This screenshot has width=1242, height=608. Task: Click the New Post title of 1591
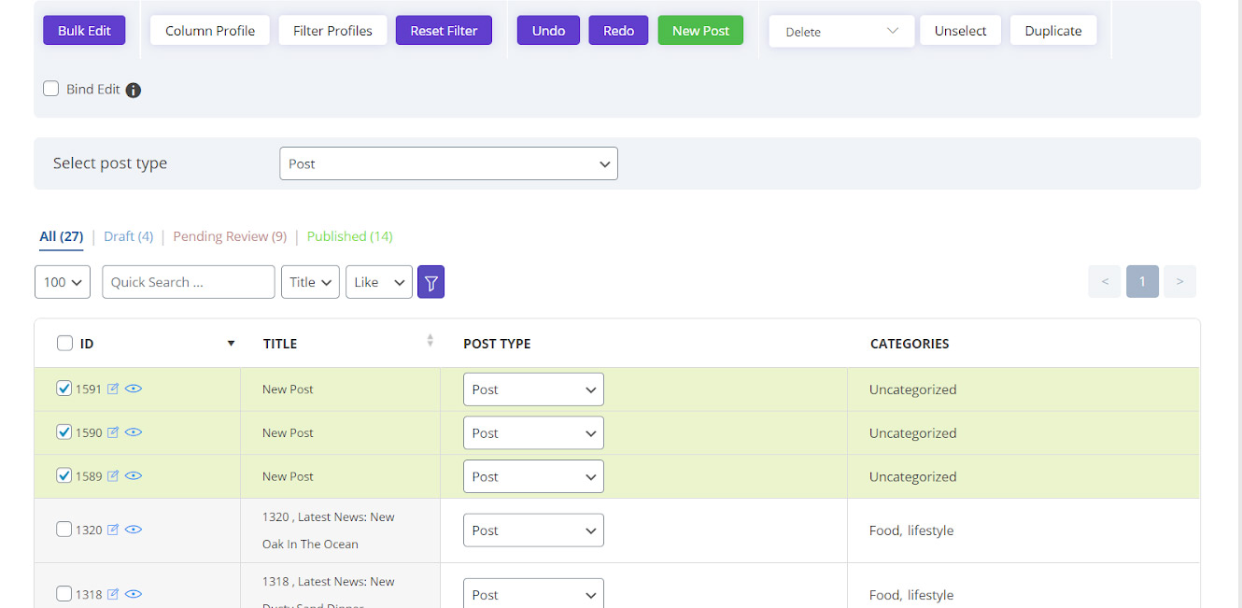click(288, 389)
